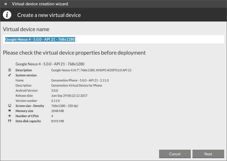Click the '768x1280 - 320 dpi' value
Viewport: 227px width, 161px height.
click(x=65, y=106)
